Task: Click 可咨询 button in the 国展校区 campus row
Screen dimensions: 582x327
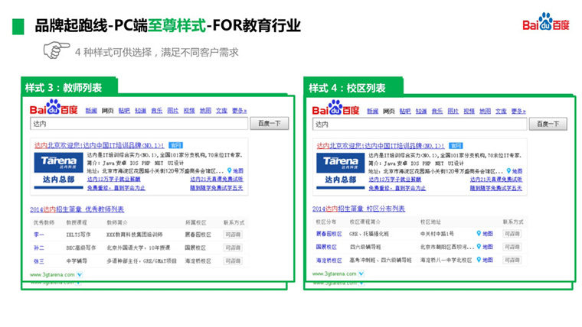Action: pos(512,247)
